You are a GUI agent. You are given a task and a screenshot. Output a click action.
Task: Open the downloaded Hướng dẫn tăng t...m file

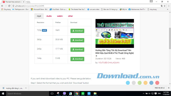(x=13, y=88)
